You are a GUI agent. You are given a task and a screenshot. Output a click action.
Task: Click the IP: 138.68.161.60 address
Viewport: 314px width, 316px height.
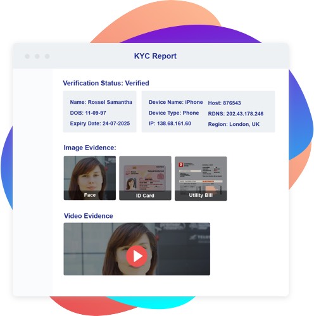pos(170,123)
